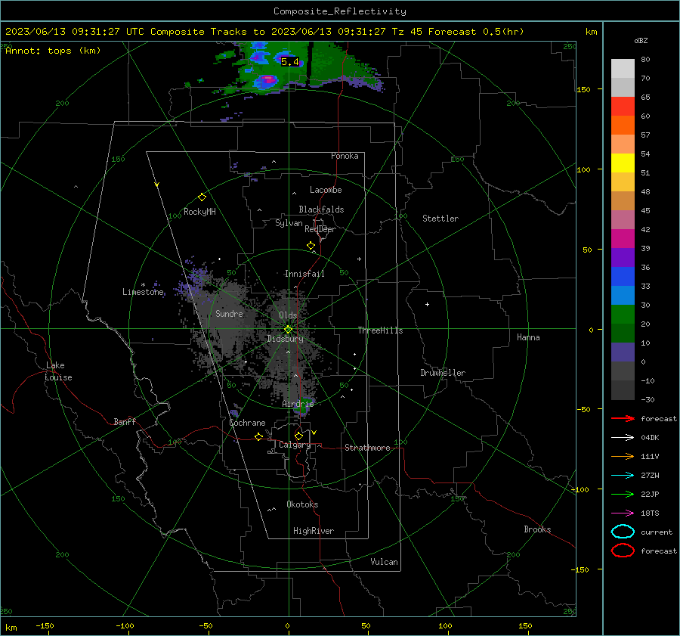
Task: Pick the light grey 70-80 dBZ swatch
Action: point(623,69)
